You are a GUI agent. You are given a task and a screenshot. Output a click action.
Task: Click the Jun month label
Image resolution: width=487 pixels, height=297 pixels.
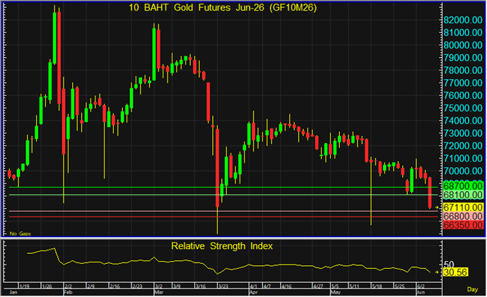pos(420,292)
